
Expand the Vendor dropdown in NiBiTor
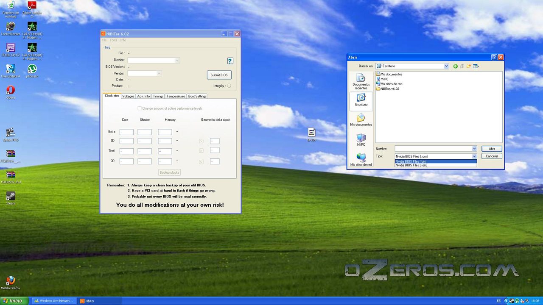coord(159,73)
